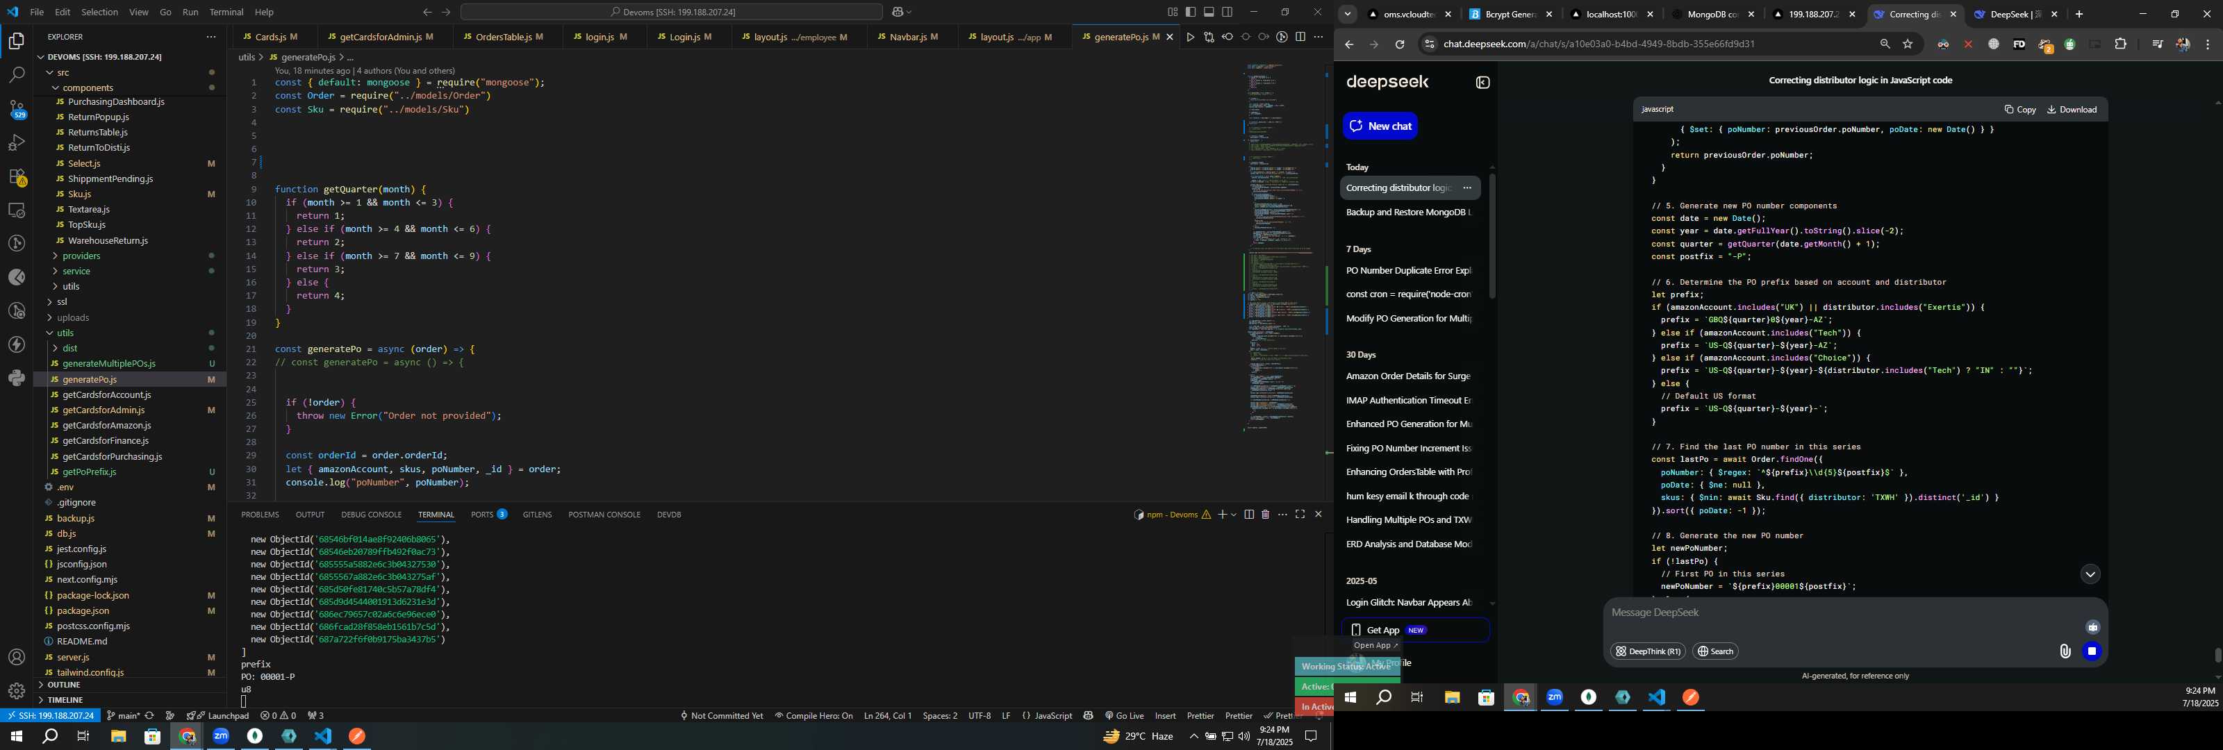
Task: Open PO Number Duplicate Error chat
Action: point(1410,271)
